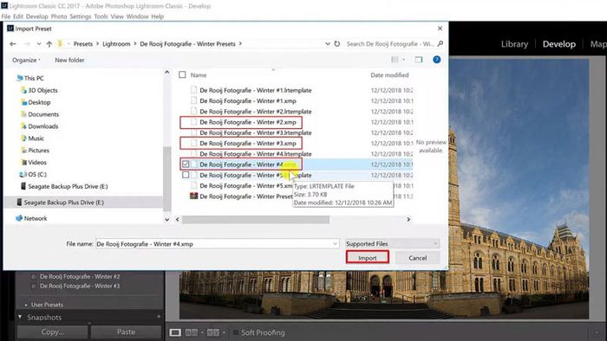
Task: Refresh the folder listing in Import Preset
Action: click(337, 43)
